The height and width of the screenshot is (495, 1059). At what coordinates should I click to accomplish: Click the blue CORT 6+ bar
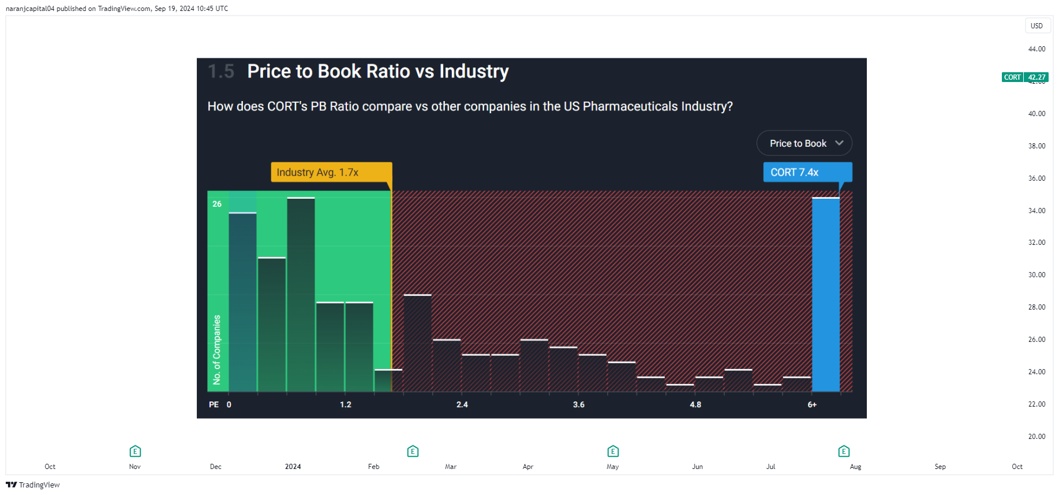tap(826, 295)
